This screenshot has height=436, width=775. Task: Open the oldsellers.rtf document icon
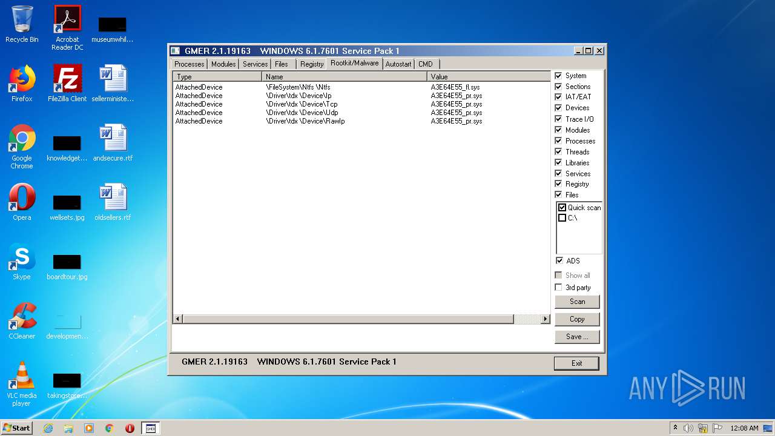click(113, 202)
